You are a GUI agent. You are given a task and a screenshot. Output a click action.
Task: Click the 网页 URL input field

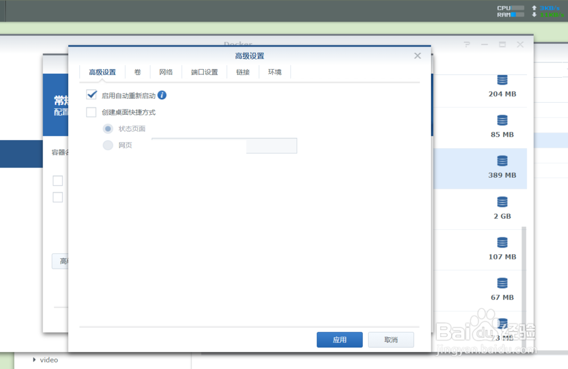coord(224,145)
